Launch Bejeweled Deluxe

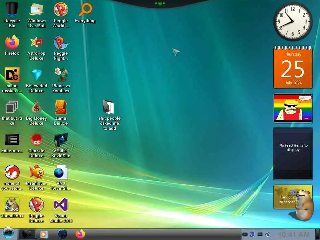pos(36,80)
